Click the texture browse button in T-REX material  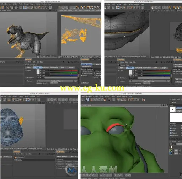75,81
